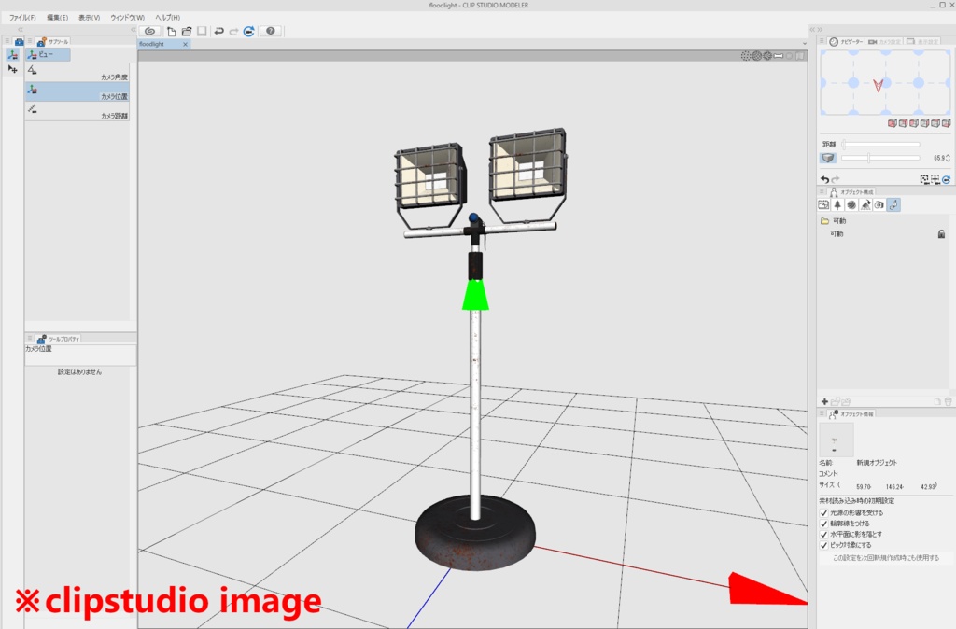Select the camera icon in オブジェクト構成 panel
The height and width of the screenshot is (629, 956).
879,204
